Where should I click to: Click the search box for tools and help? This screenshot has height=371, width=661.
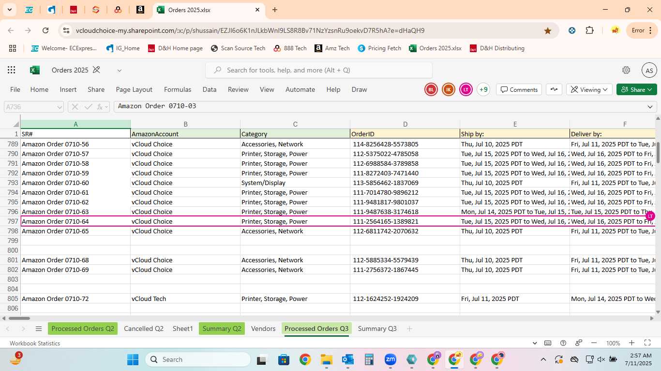pyautogui.click(x=319, y=70)
